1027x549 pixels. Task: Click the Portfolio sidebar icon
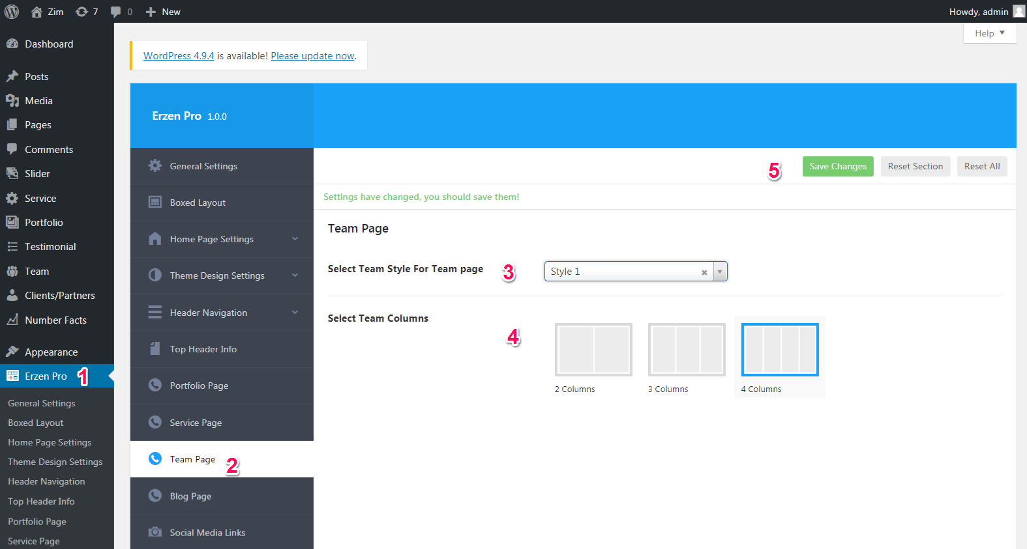click(12, 222)
